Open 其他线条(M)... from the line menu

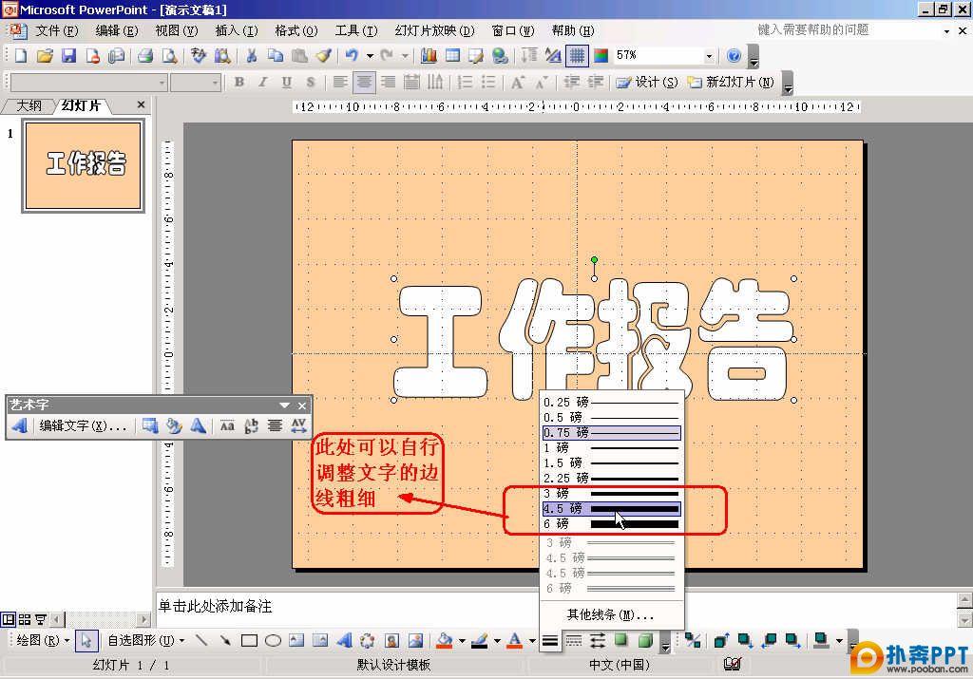click(x=612, y=615)
